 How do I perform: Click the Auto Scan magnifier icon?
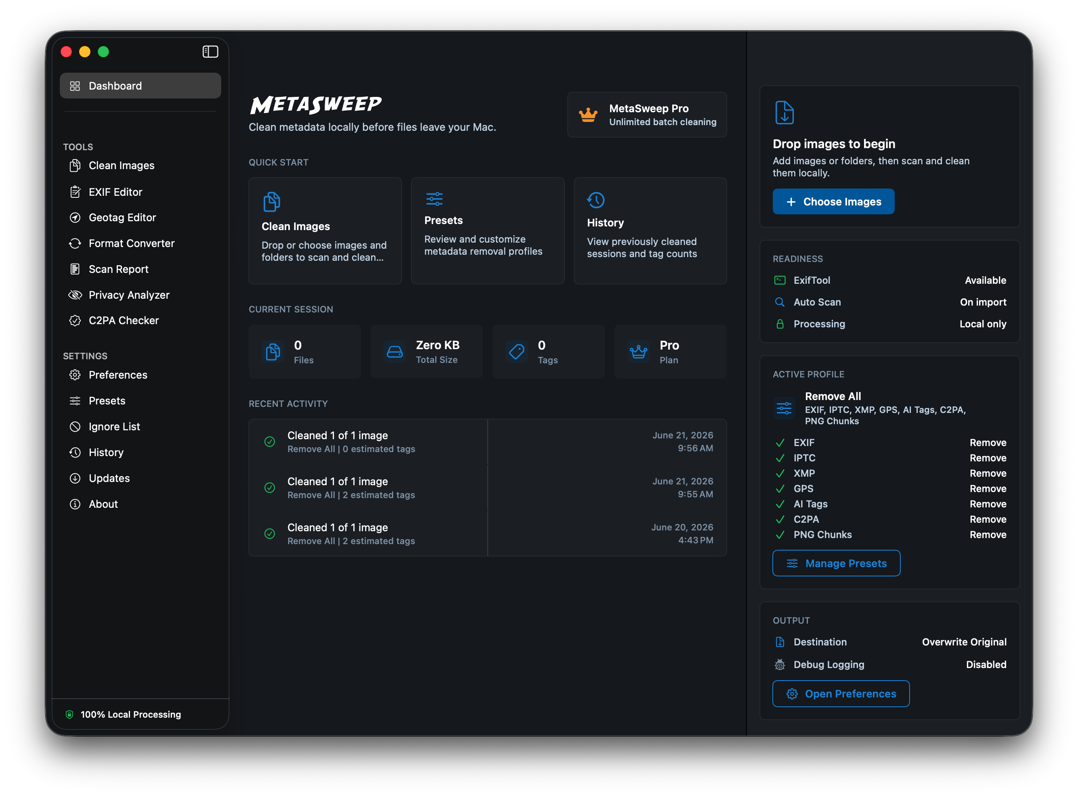click(x=780, y=302)
